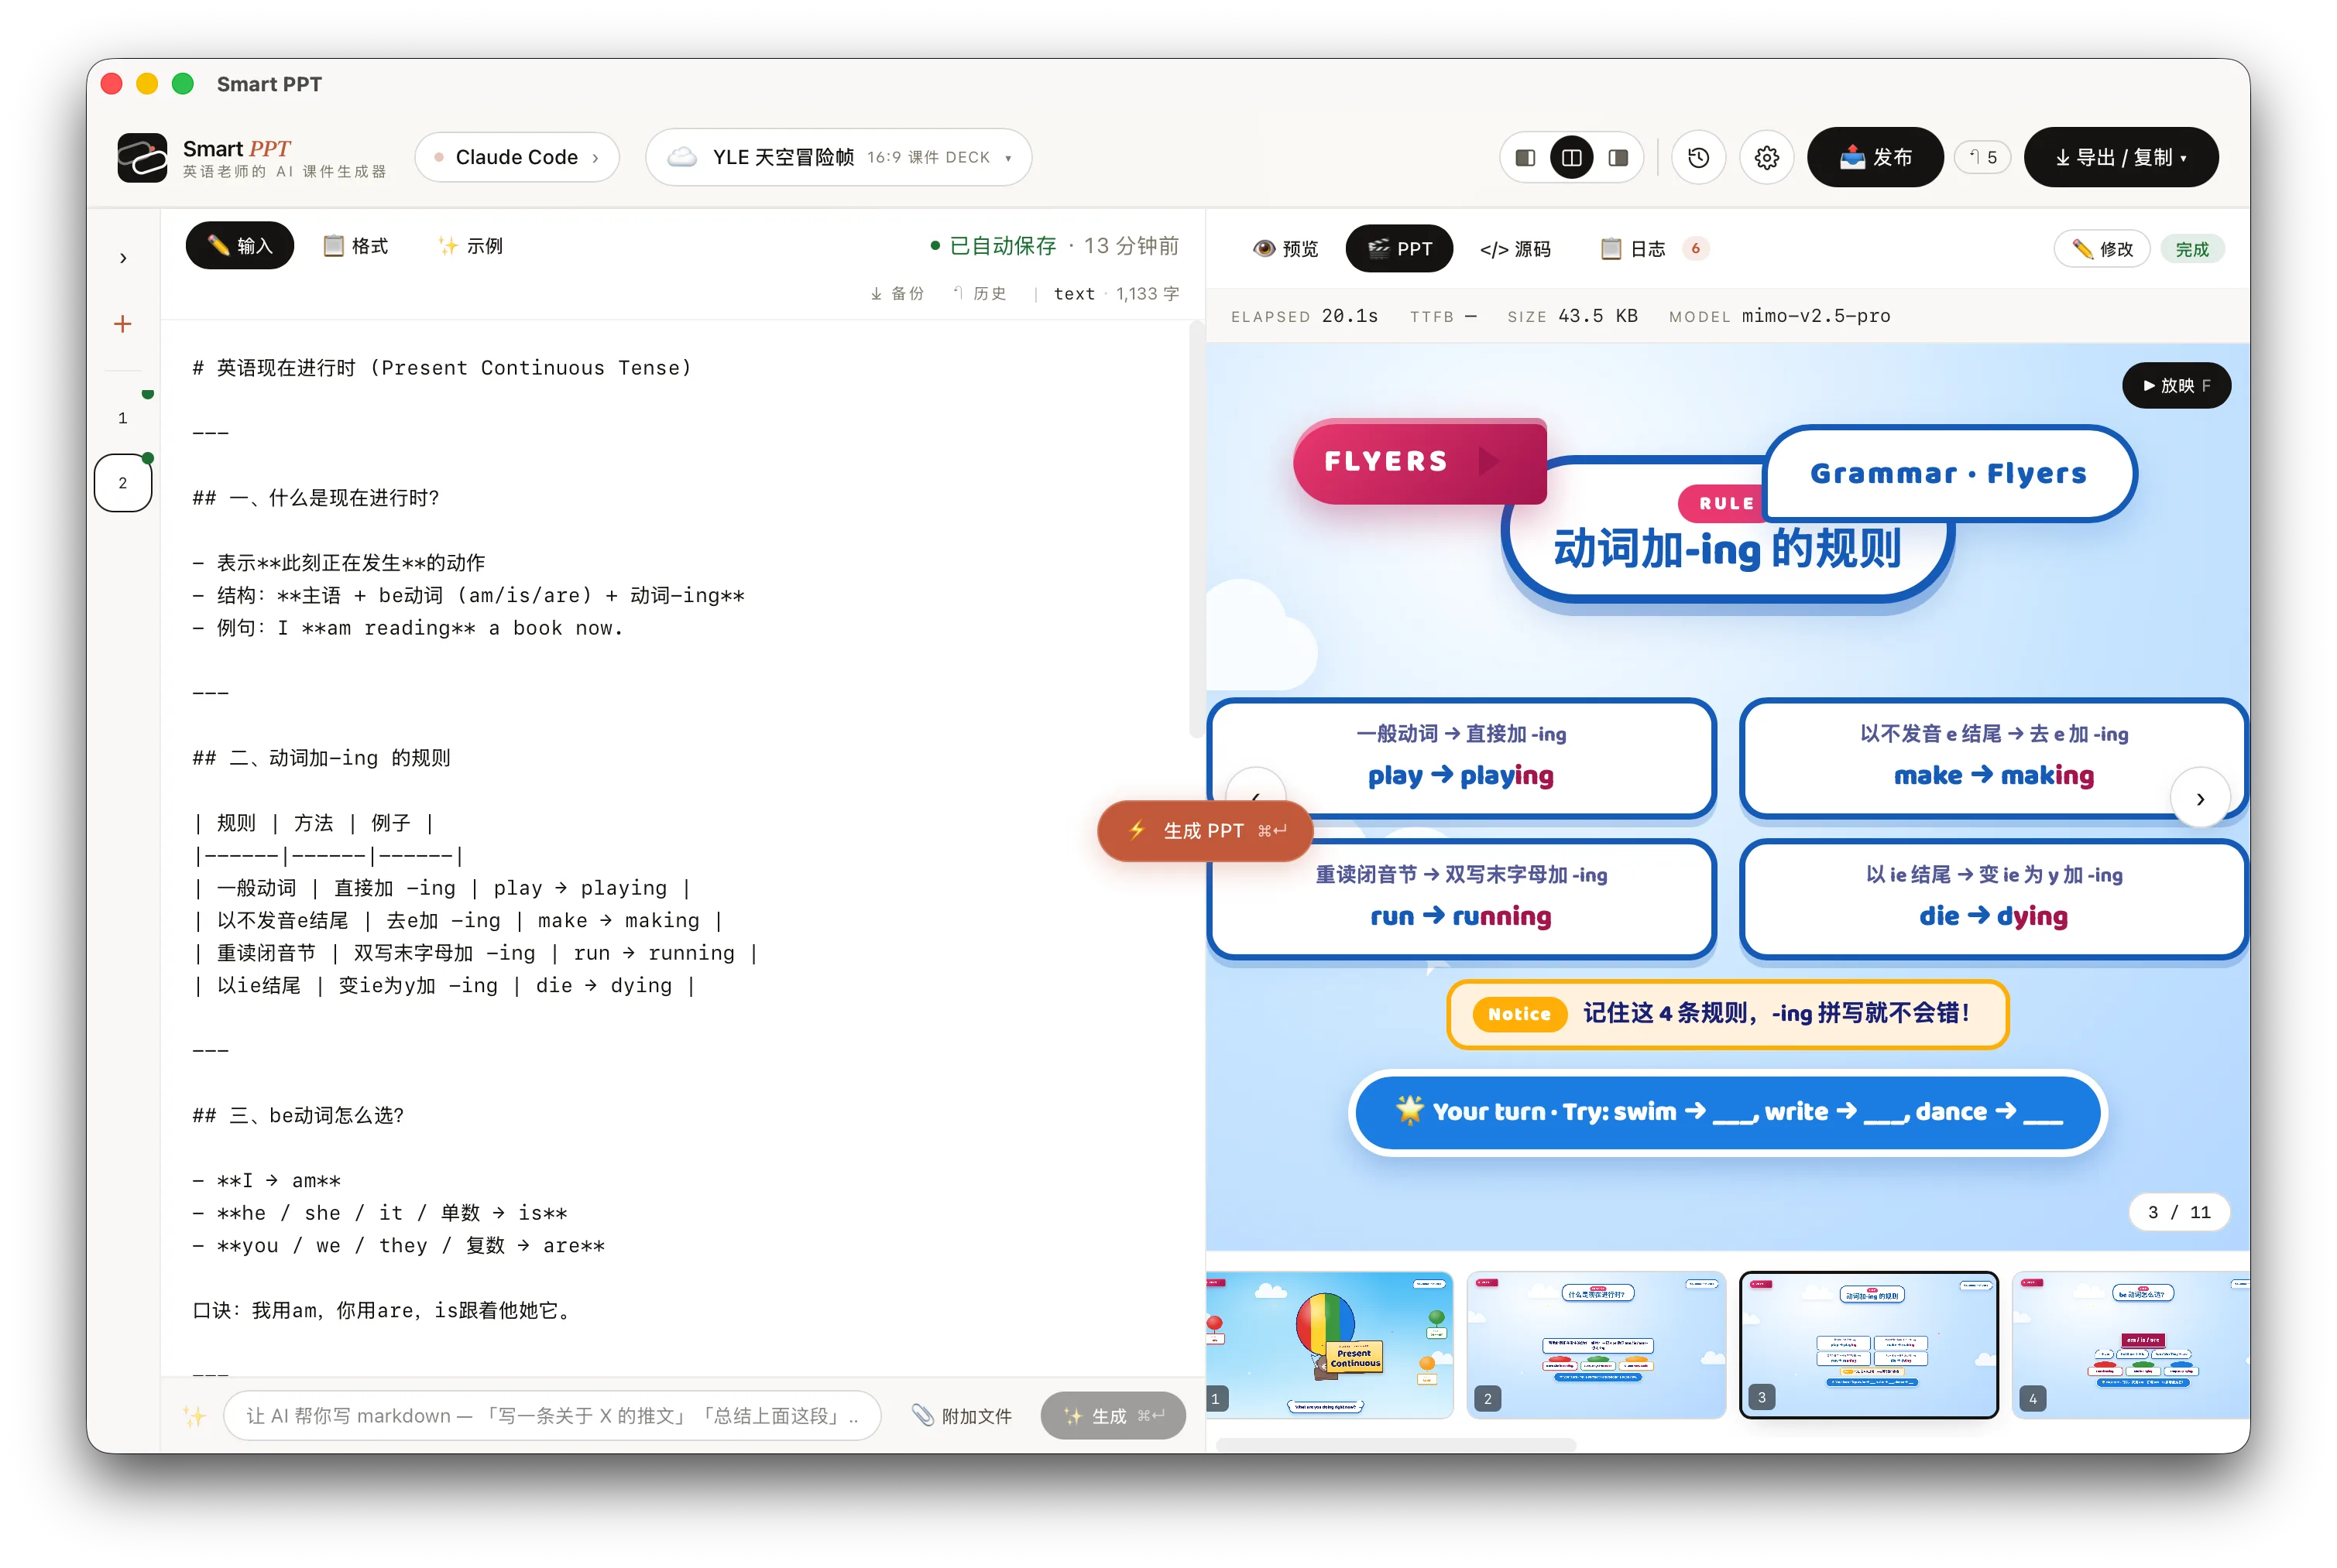Select document 2 in sidebar

click(x=123, y=483)
